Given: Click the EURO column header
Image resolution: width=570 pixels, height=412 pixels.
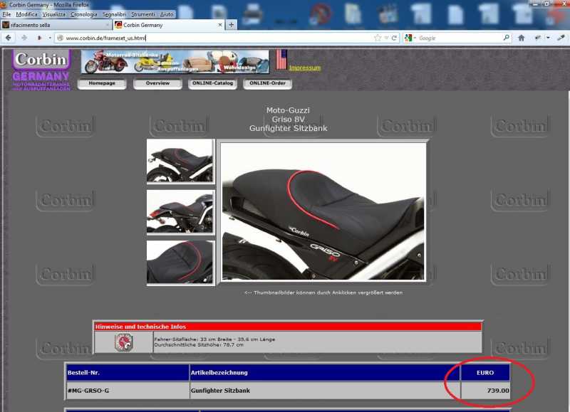Looking at the screenshot, I should coord(485,373).
